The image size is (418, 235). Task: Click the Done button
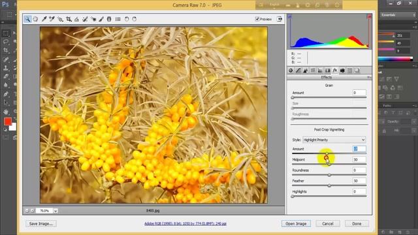point(357,223)
